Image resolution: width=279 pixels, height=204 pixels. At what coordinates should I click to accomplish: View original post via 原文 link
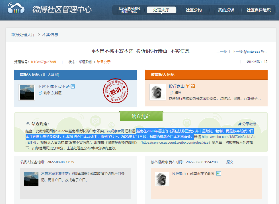229,162
